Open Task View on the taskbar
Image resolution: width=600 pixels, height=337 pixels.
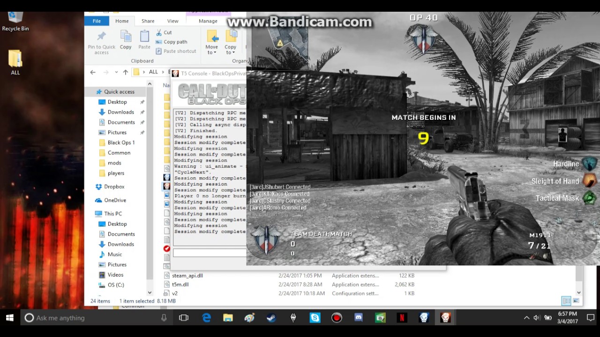(x=184, y=318)
